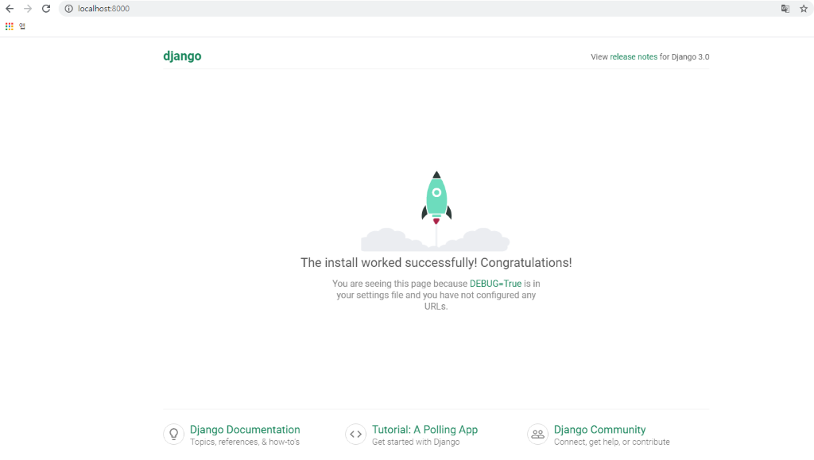Click the lightbulb documentation icon
814x460 pixels.
(174, 434)
